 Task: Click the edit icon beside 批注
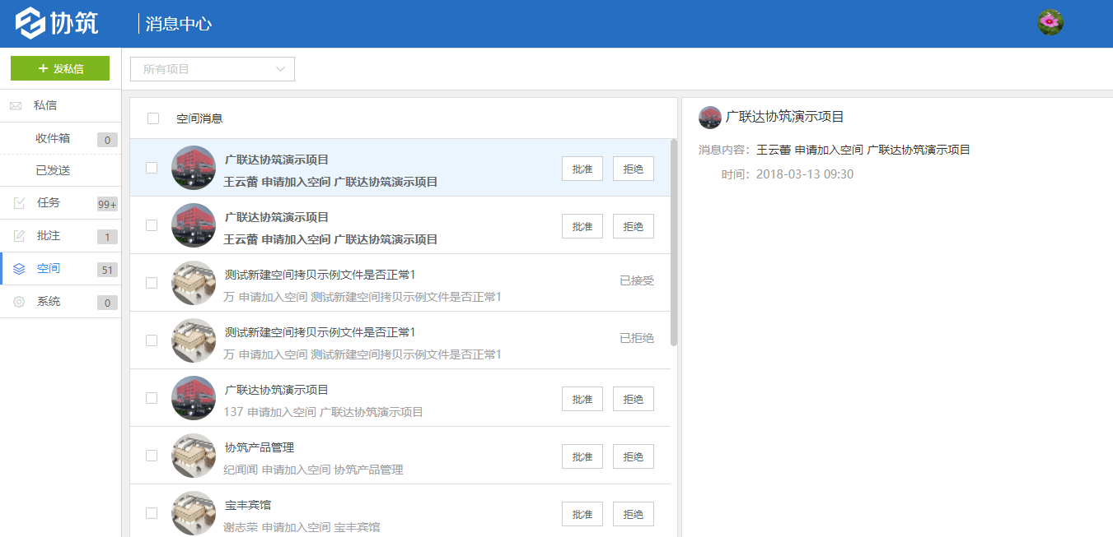(19, 236)
